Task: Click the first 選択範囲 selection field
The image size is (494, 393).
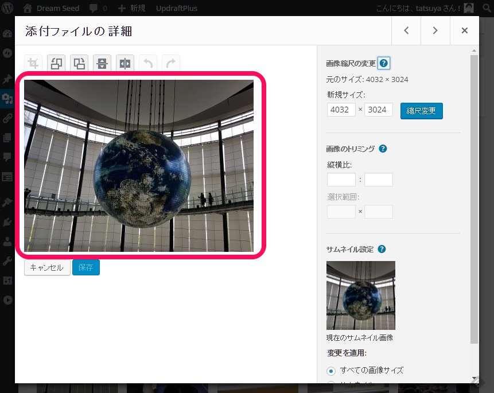Action: click(x=341, y=212)
